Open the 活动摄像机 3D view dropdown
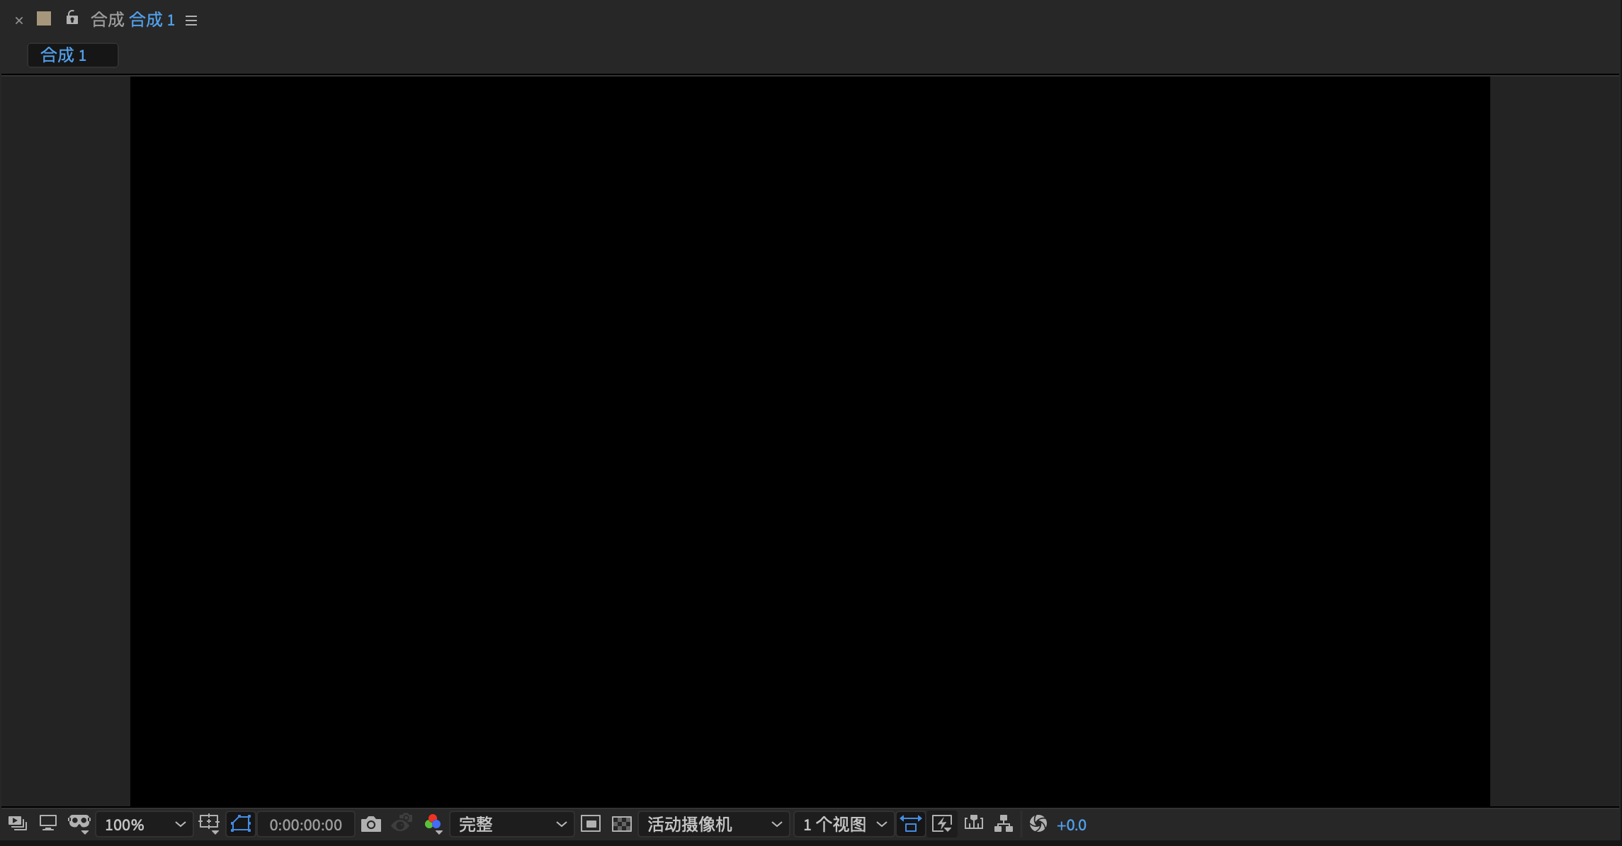 point(713,825)
